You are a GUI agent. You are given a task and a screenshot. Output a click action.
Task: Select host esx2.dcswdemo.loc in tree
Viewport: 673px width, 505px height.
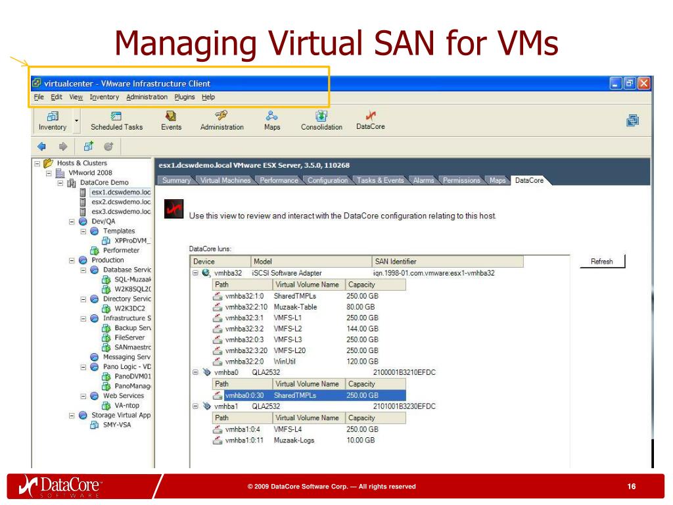coord(121,202)
